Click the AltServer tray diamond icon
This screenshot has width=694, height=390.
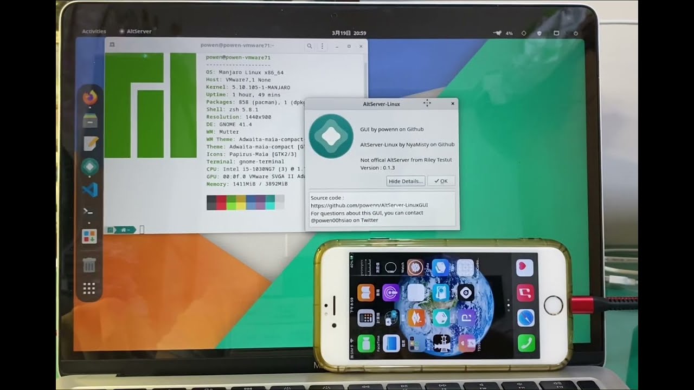point(524,33)
